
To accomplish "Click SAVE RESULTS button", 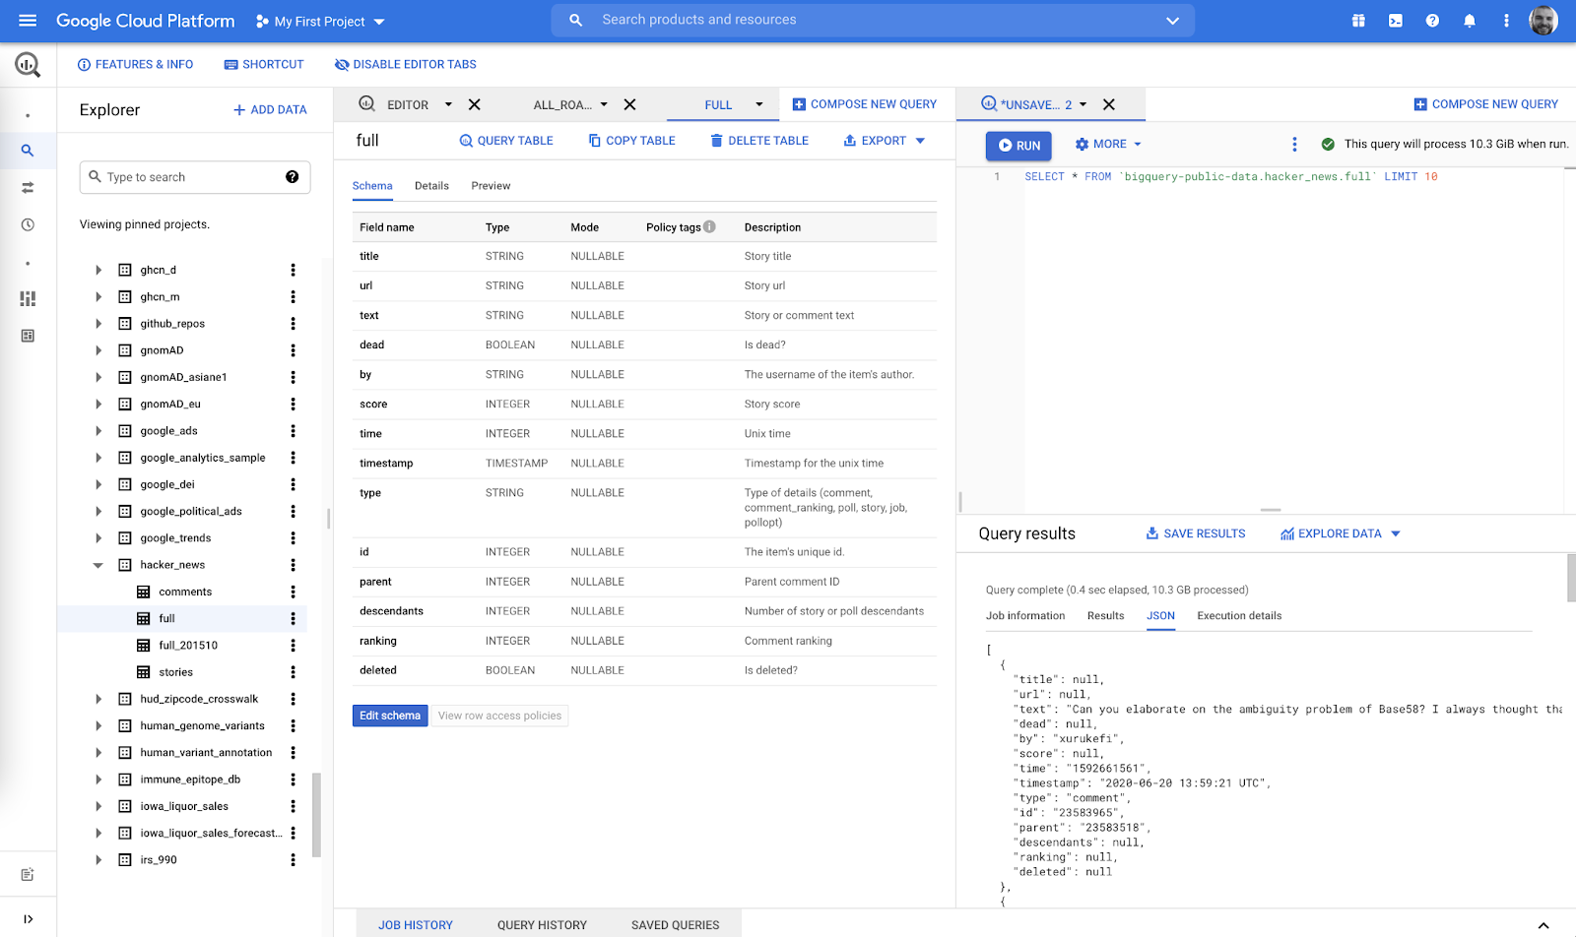I will [1196, 533].
